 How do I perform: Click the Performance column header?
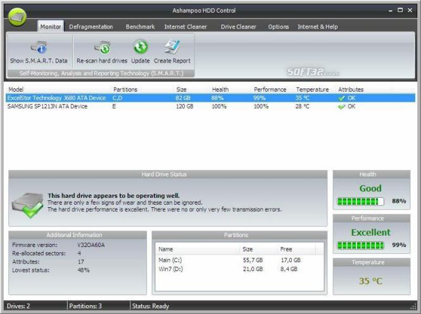pos(270,90)
